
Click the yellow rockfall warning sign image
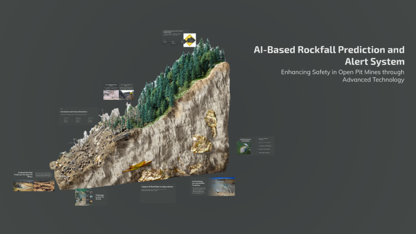point(190,40)
